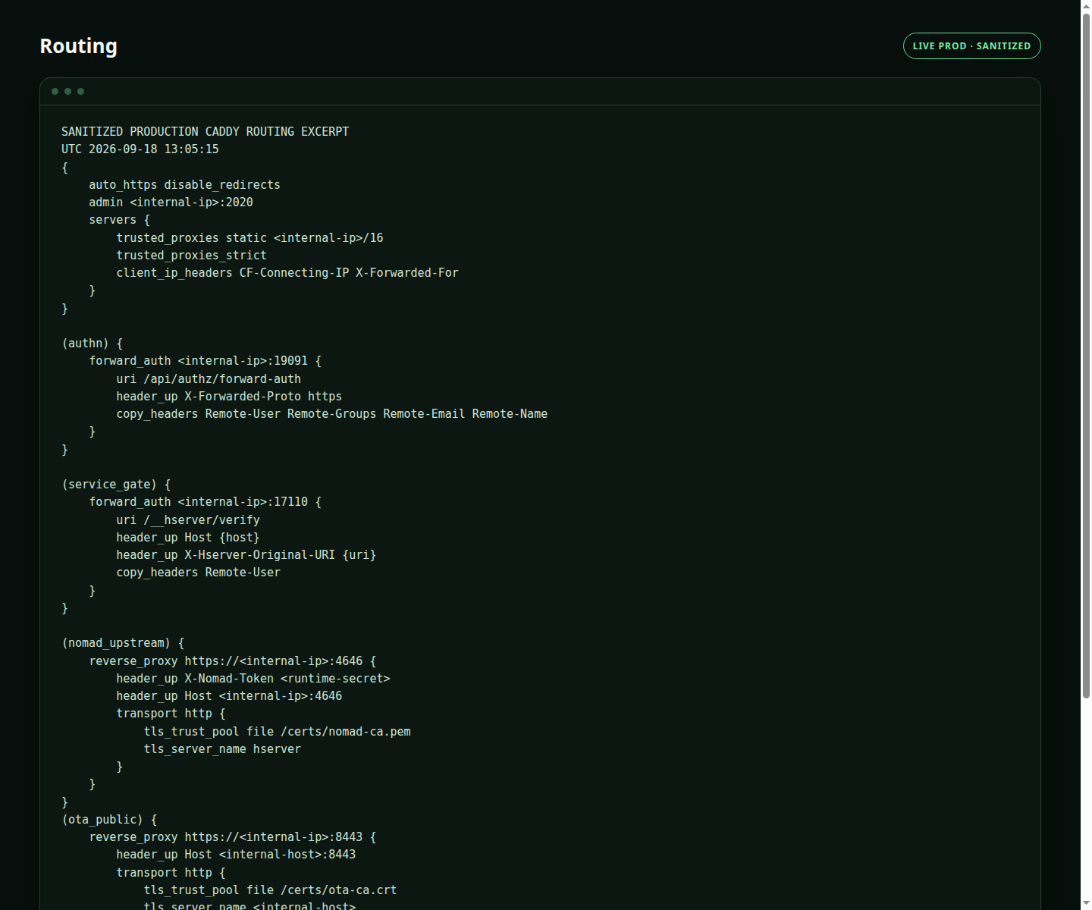
Task: Click the 'servers {' line
Action: [x=119, y=220]
